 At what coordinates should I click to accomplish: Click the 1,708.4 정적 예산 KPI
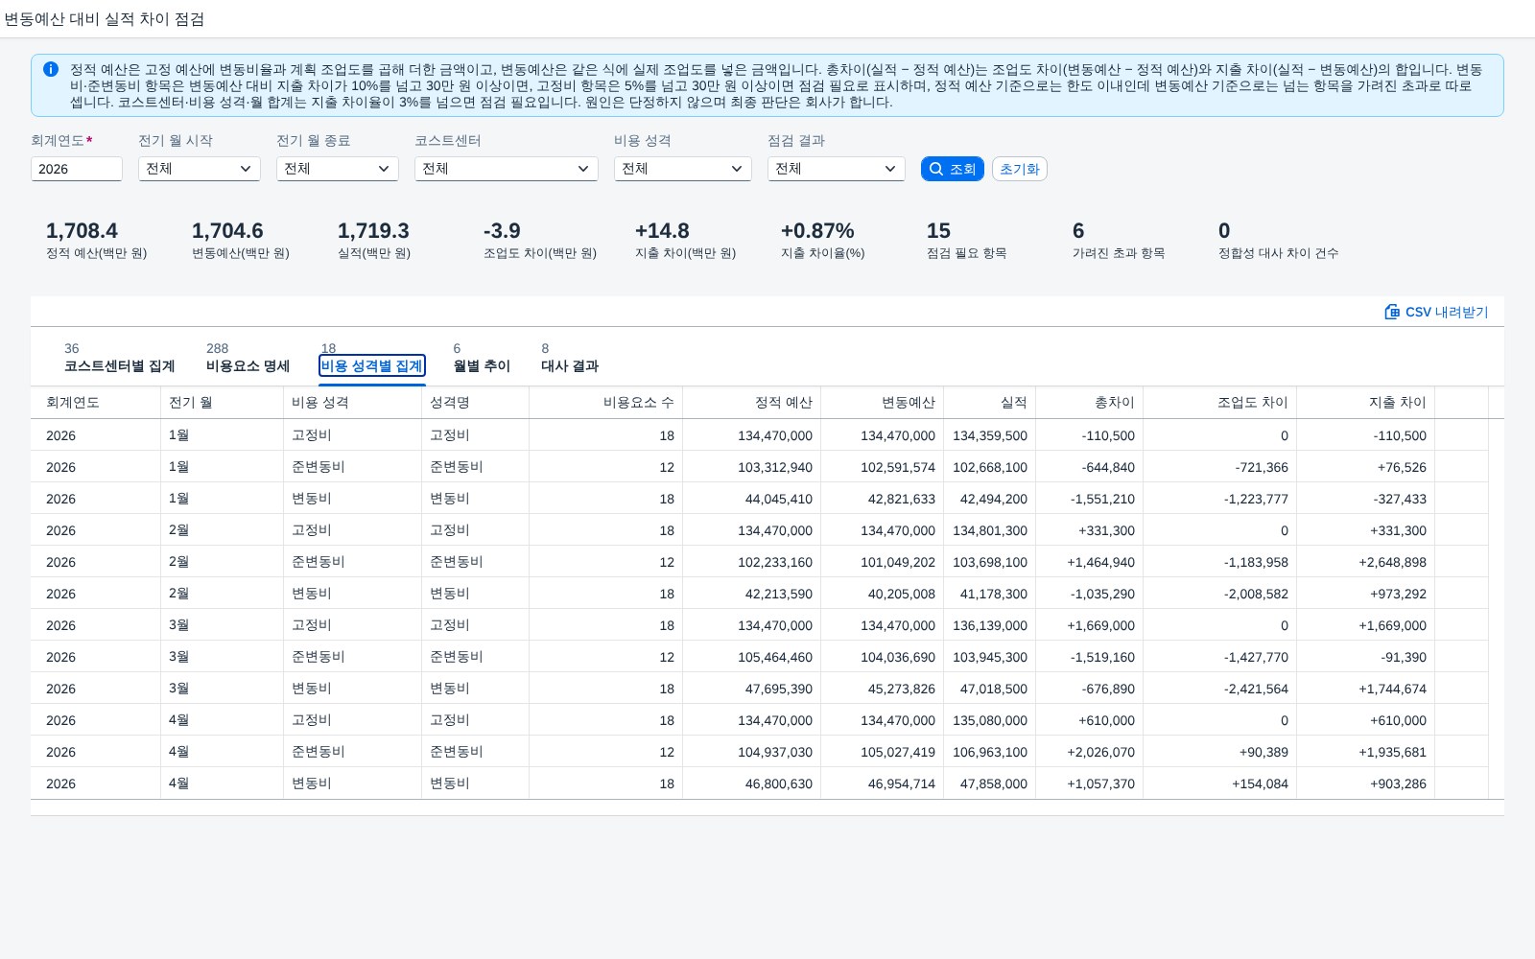(x=96, y=240)
